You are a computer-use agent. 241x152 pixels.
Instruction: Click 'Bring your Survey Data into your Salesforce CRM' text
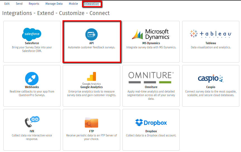click(x=32, y=49)
